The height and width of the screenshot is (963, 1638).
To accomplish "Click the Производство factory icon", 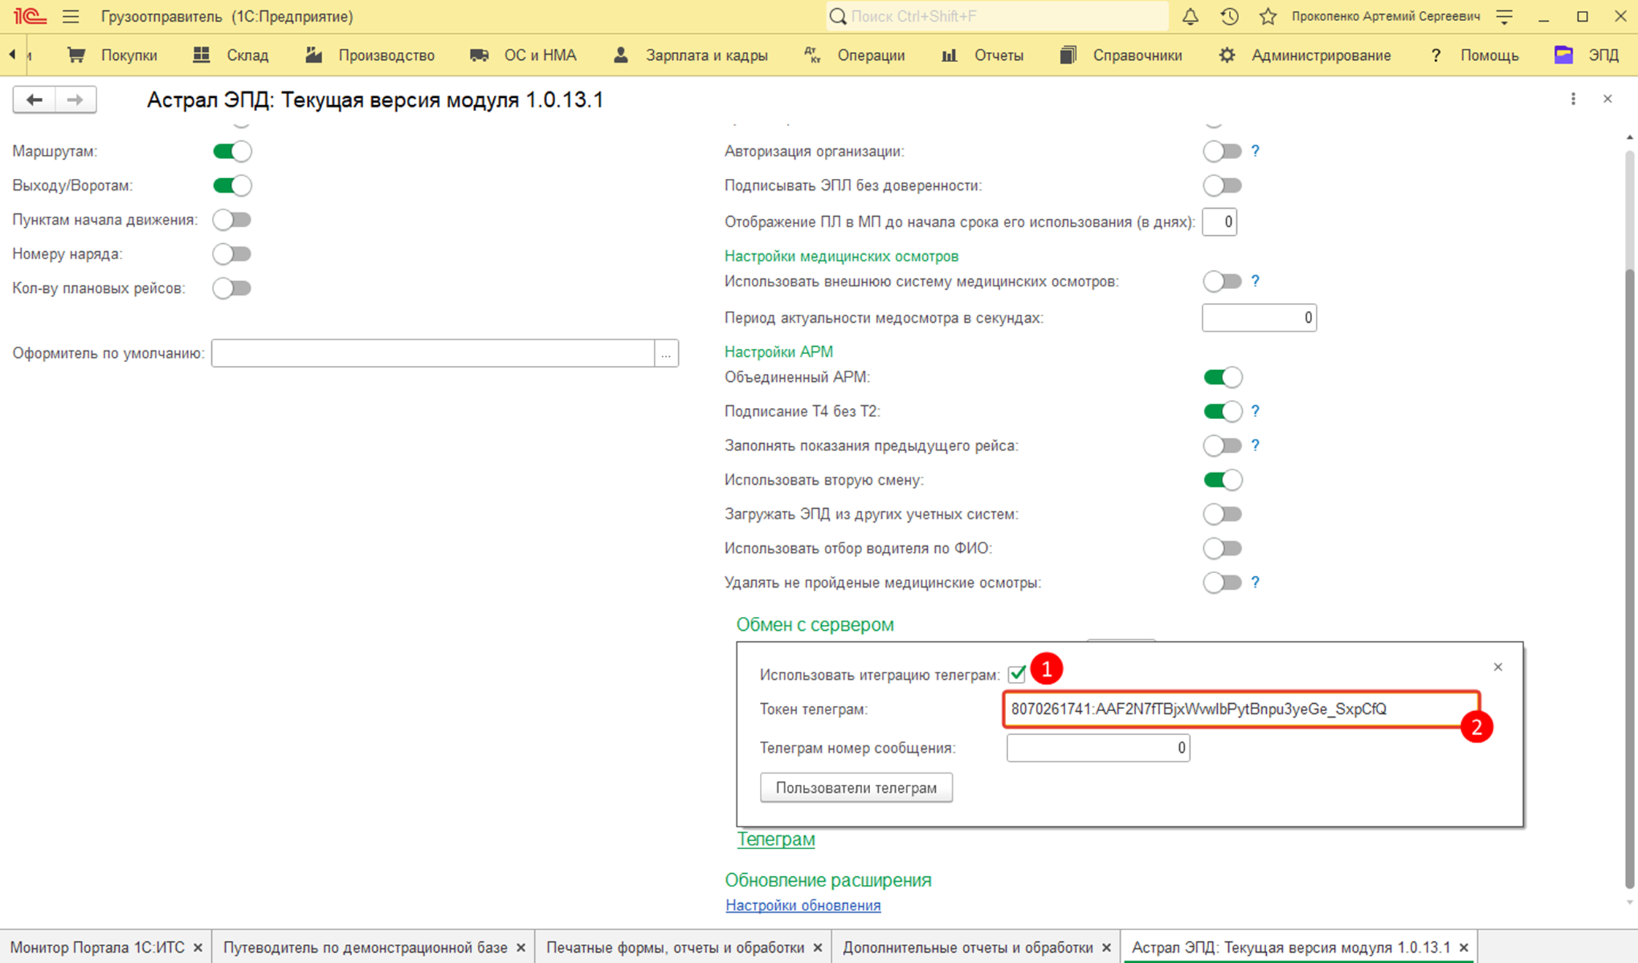I will (x=313, y=55).
